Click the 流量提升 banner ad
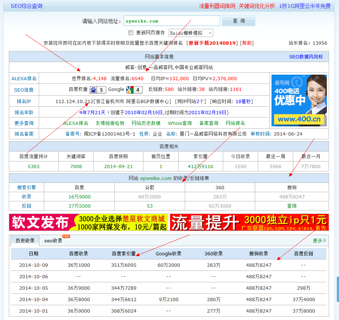339x320 pixels. [x=249, y=222]
